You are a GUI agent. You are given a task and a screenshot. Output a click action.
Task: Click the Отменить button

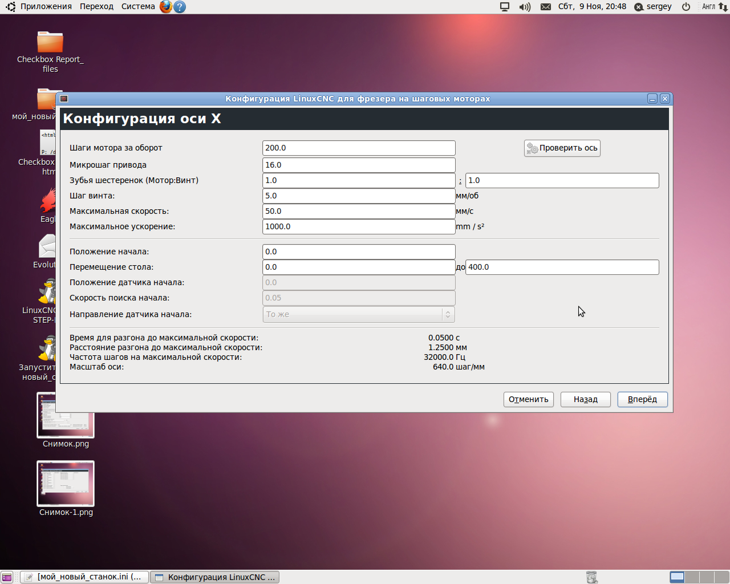coord(529,399)
